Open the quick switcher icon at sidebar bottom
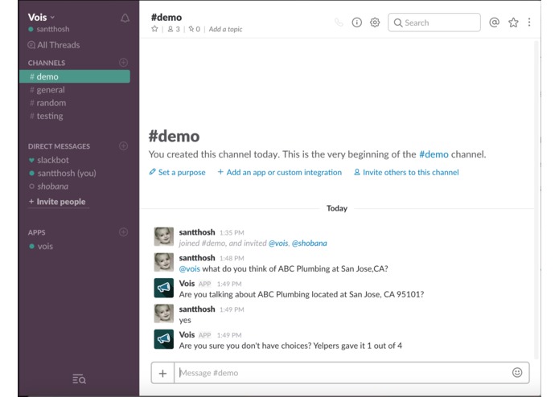This screenshot has height=397, width=559. [79, 379]
